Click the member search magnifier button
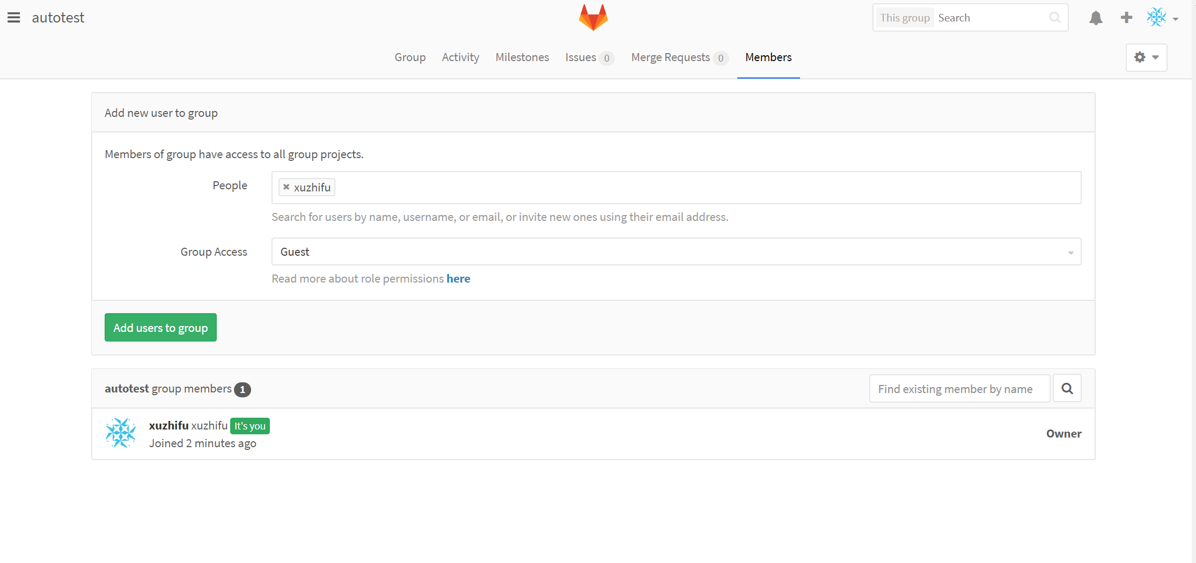Screen dimensions: 1196x563 pos(1067,388)
